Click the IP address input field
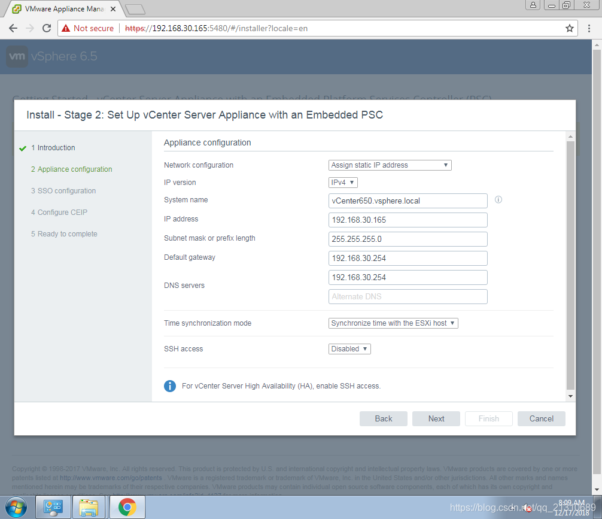 coord(408,220)
